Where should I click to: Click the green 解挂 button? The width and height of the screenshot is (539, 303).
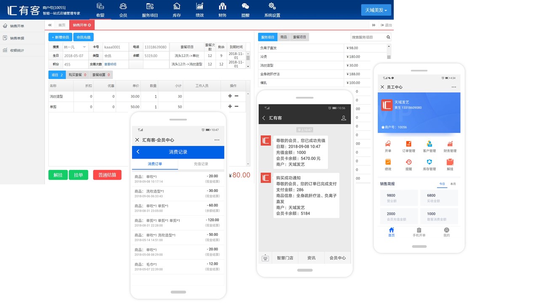point(58,175)
